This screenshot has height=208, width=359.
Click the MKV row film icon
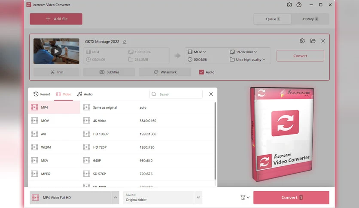point(34,160)
